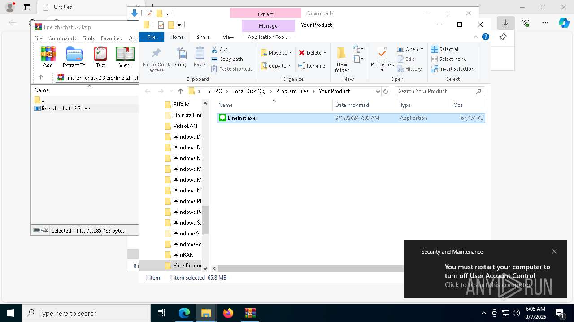Viewport: 574px width, 322px height.
Task: Click Local Disk (C:) breadcrumb
Action: coord(249,91)
